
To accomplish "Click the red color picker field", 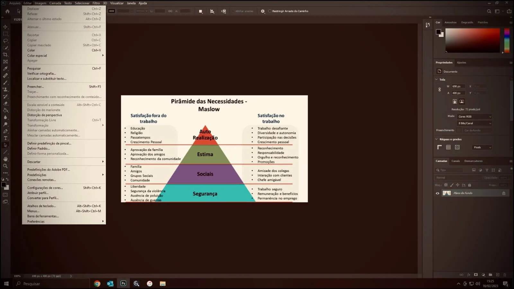I will point(472,40).
